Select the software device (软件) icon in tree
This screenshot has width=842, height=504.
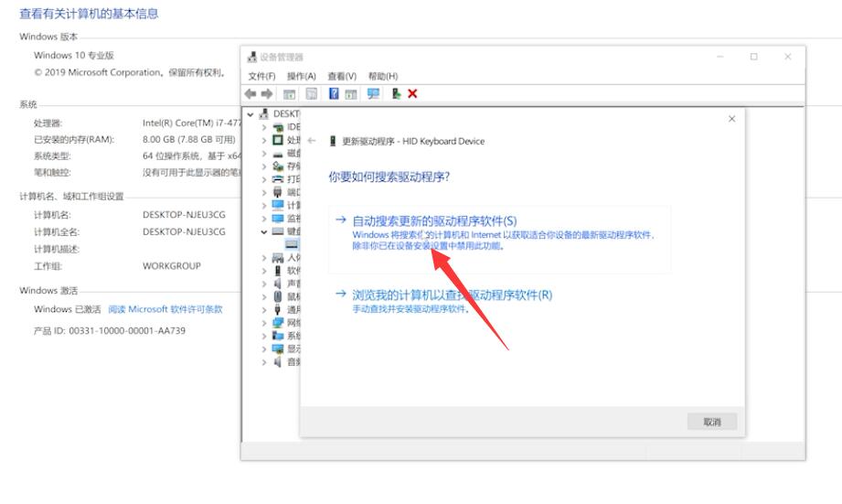point(278,271)
